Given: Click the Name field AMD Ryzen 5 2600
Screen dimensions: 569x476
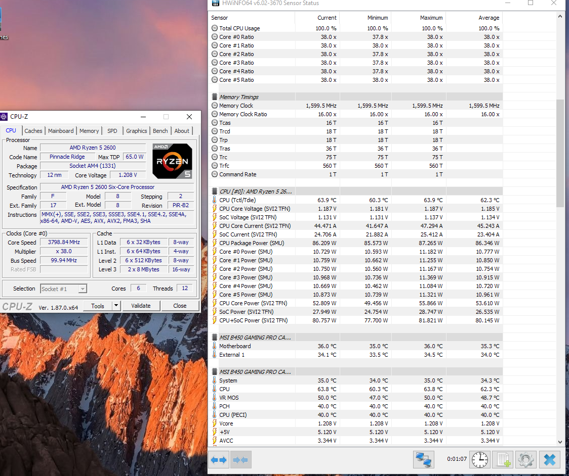Looking at the screenshot, I should 93,148.
